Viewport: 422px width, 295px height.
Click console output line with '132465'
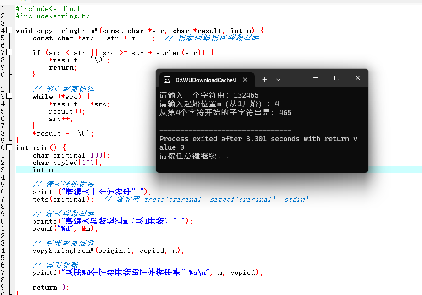(x=209, y=95)
